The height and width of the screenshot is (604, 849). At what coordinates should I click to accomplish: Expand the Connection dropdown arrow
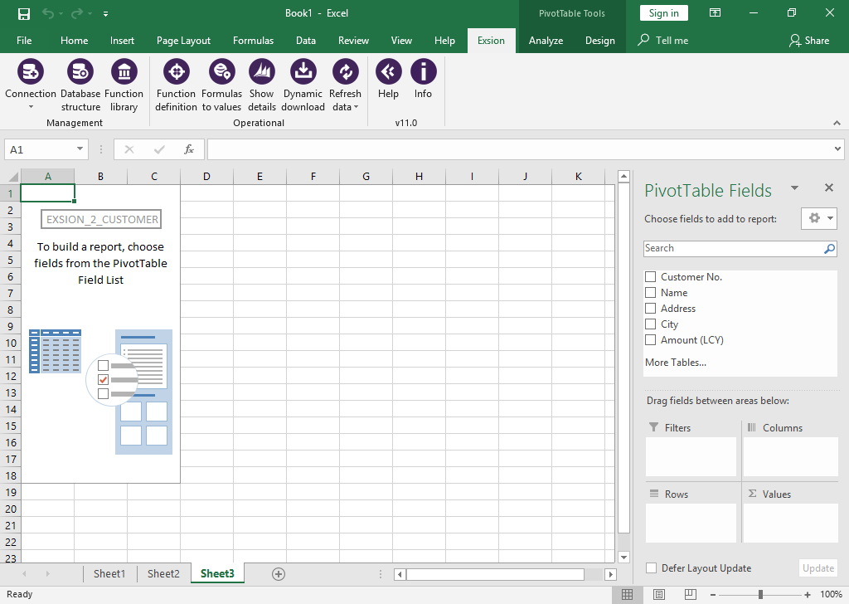pyautogui.click(x=31, y=107)
